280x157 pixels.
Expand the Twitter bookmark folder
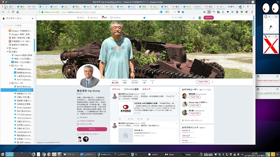[x=7, y=48]
